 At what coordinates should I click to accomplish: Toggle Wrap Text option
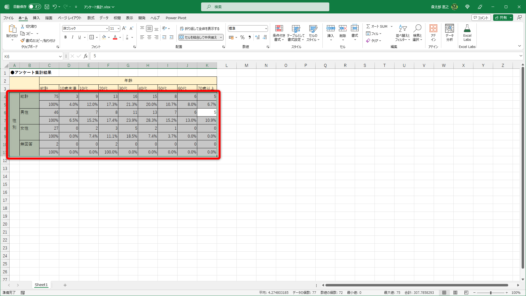[200, 29]
